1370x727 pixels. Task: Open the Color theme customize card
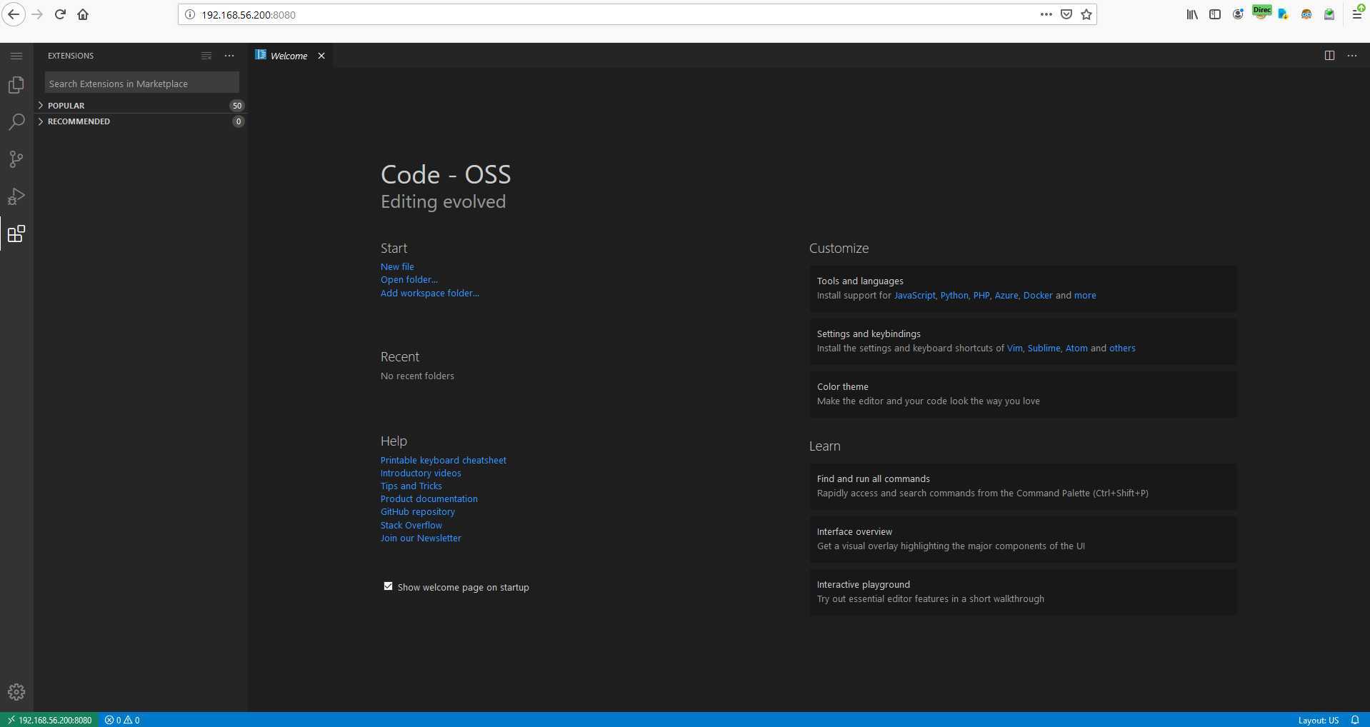1023,394
